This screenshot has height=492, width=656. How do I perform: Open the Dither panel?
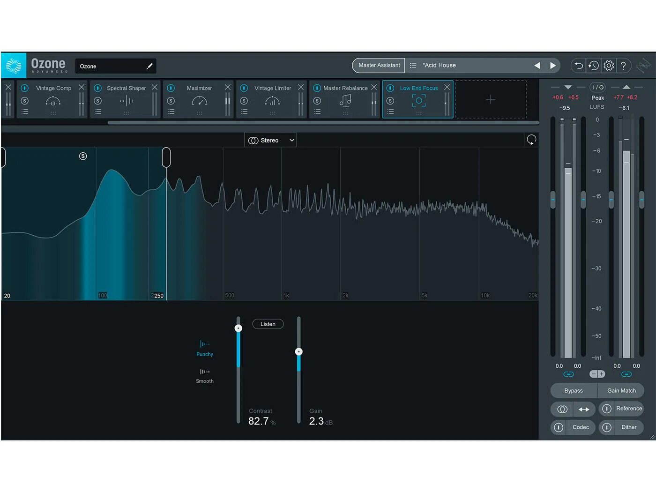tap(629, 427)
